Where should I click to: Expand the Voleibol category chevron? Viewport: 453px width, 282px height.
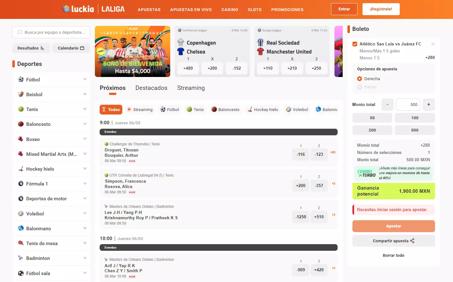pyautogui.click(x=85, y=213)
